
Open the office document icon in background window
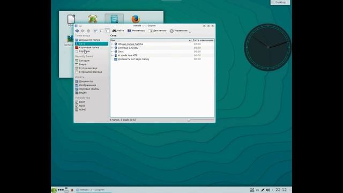click(71, 19)
